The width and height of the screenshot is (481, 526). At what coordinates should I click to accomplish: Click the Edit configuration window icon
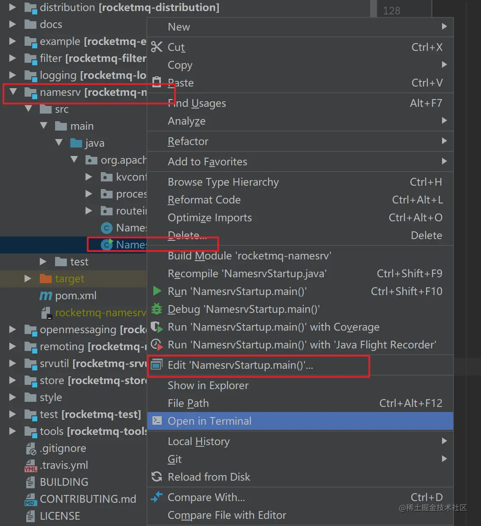[157, 365]
